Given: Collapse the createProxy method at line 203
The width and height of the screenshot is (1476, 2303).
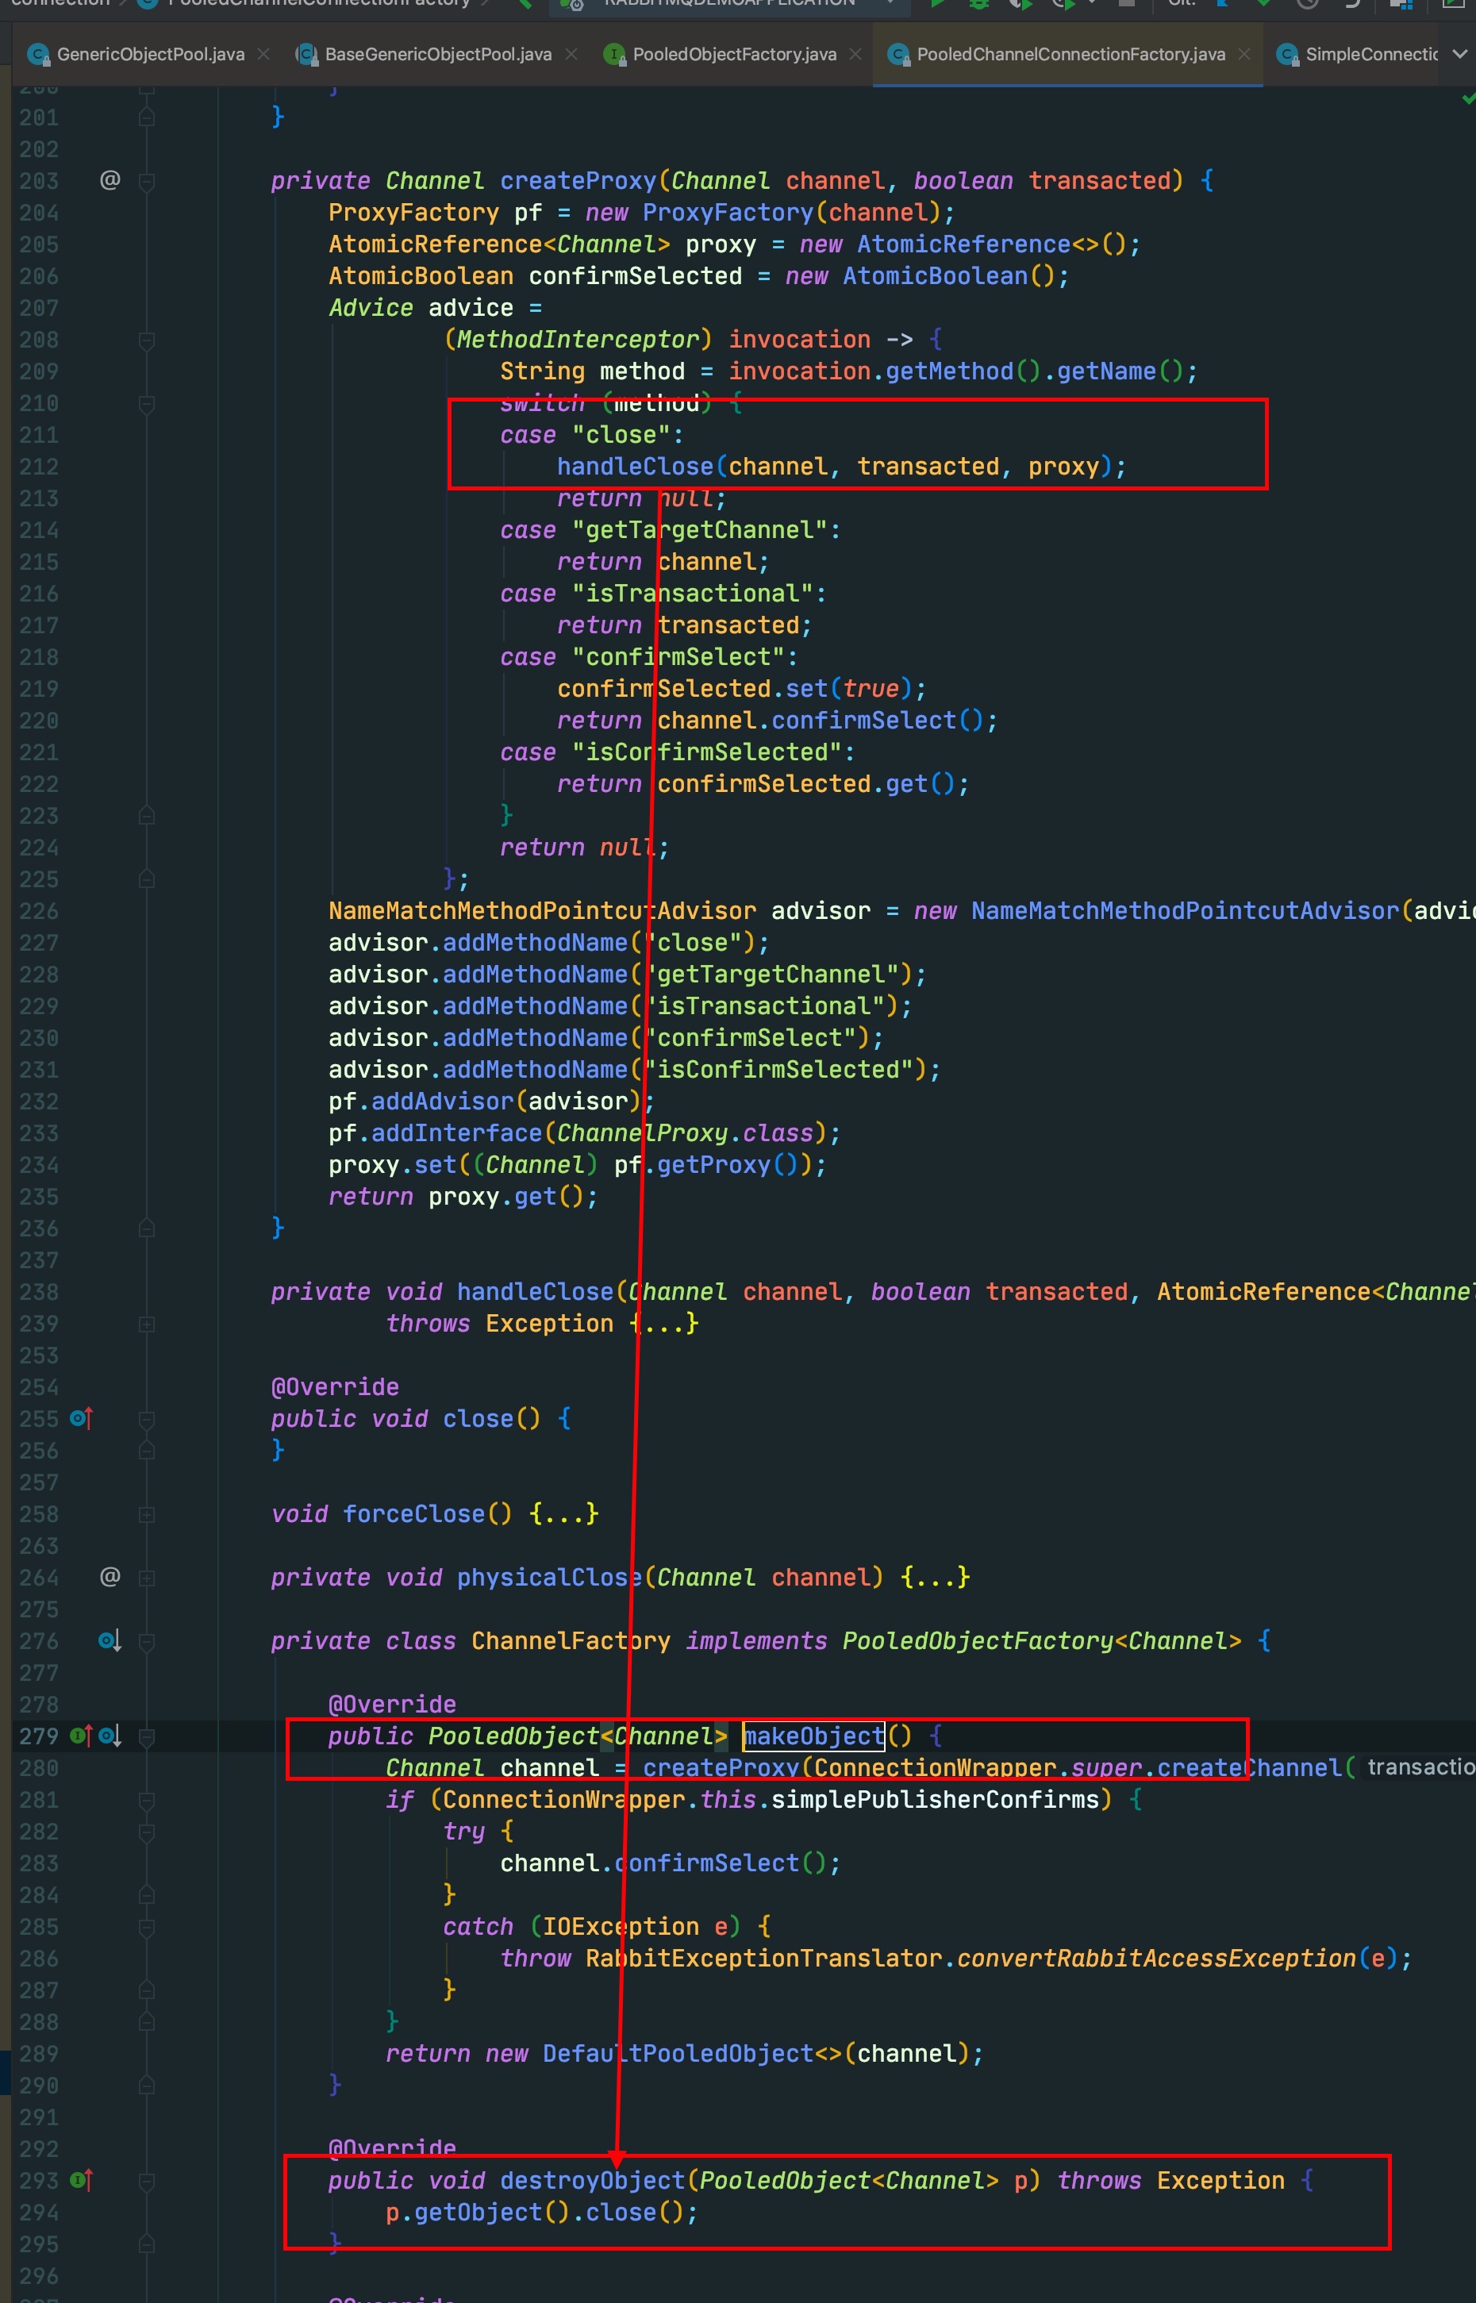Looking at the screenshot, I should click(x=147, y=181).
